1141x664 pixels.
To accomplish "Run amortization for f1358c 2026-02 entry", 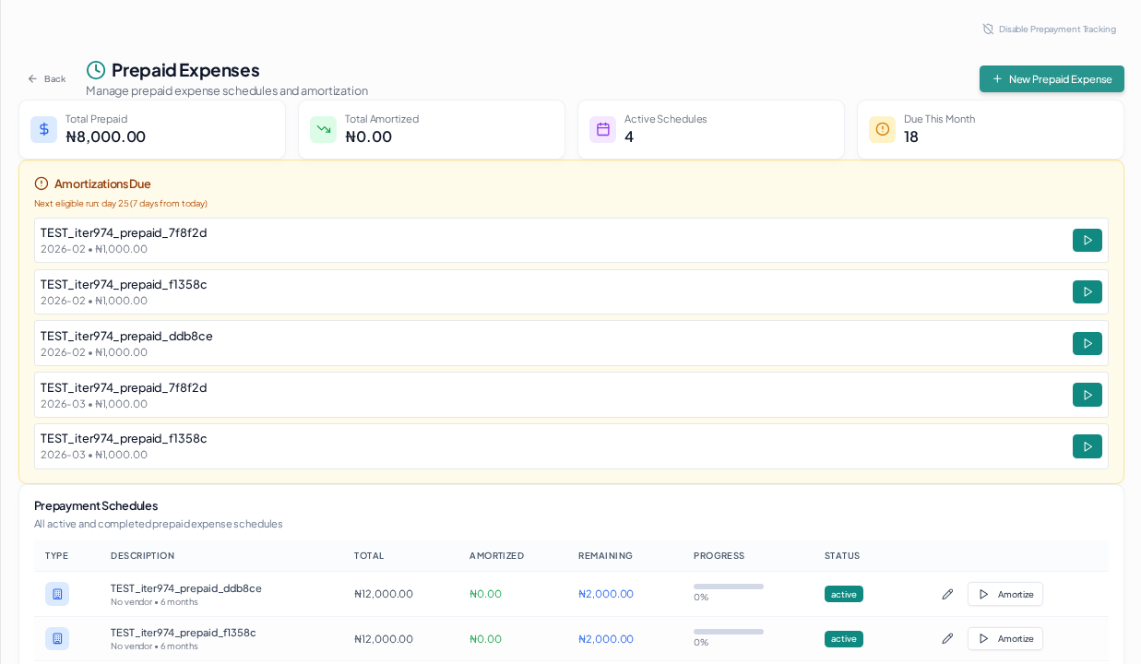I will [x=1088, y=292].
